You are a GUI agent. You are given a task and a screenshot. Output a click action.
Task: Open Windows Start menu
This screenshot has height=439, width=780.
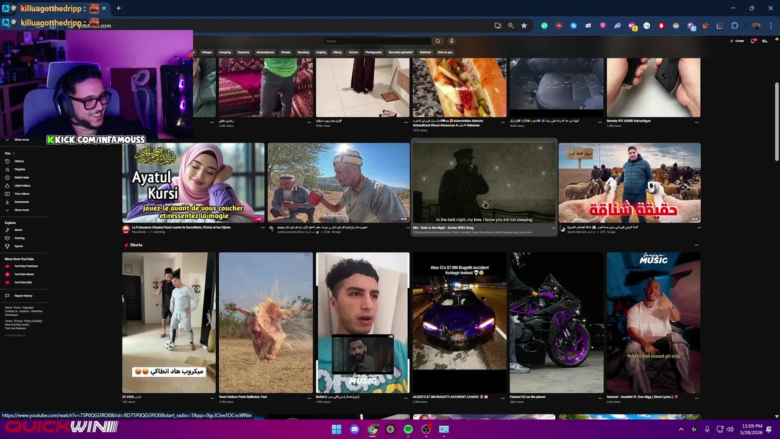point(336,429)
